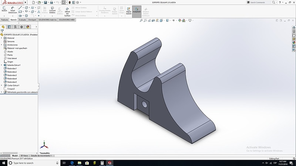The width and height of the screenshot is (296, 166).
Task: Click the Search Commands field
Action: tap(260, 3)
